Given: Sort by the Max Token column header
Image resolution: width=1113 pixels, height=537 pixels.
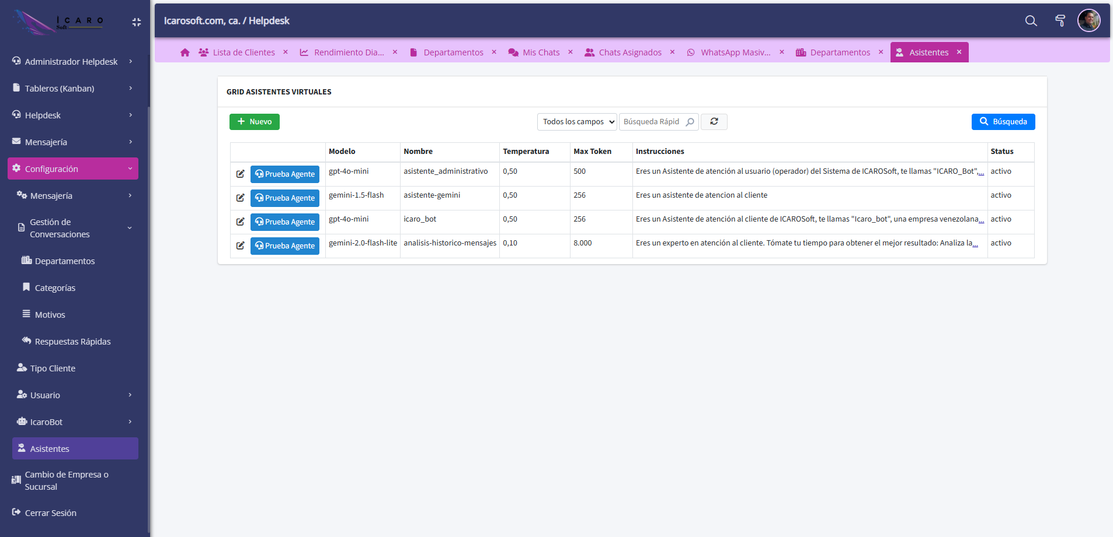Looking at the screenshot, I should pos(593,151).
